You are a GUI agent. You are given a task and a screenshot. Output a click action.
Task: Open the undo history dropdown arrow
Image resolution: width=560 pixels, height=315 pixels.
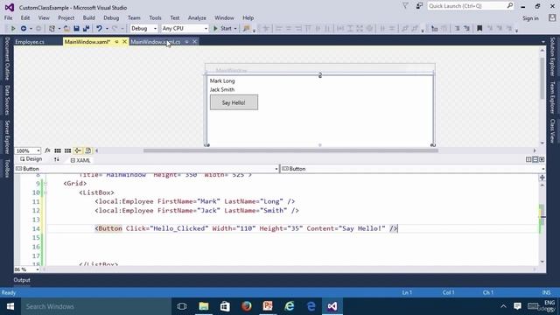point(107,28)
